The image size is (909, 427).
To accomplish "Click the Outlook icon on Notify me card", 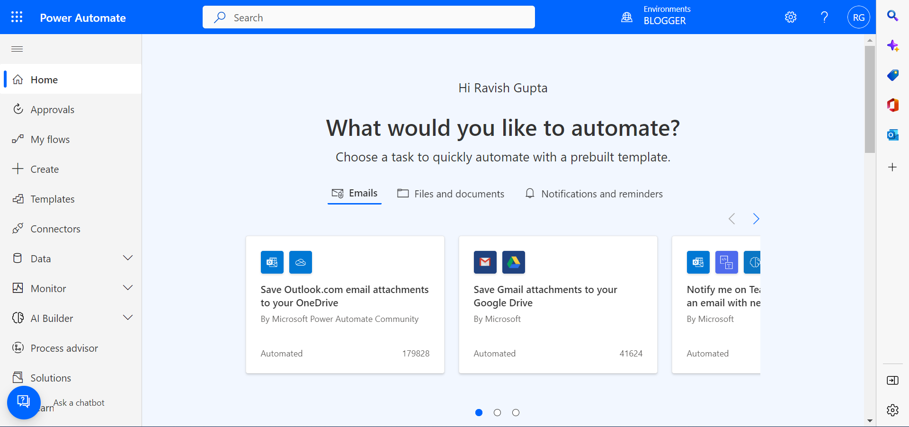I will [698, 262].
